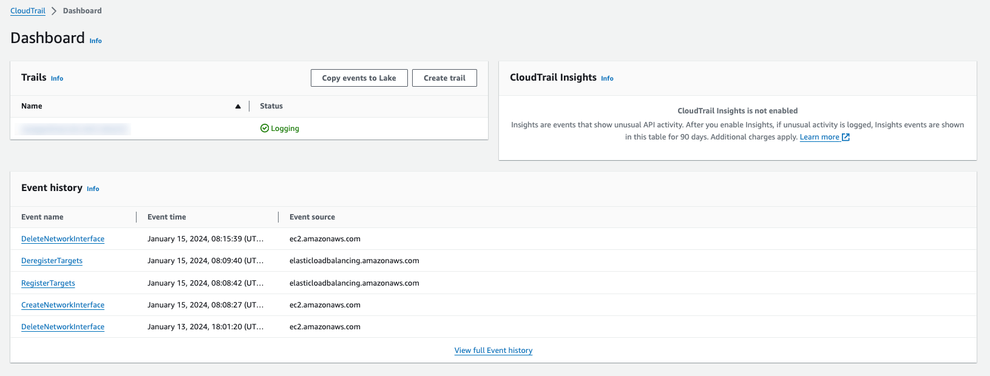Click event time January 15, 2024, 08:09:40
Image resolution: width=990 pixels, height=376 pixels.
coord(206,261)
